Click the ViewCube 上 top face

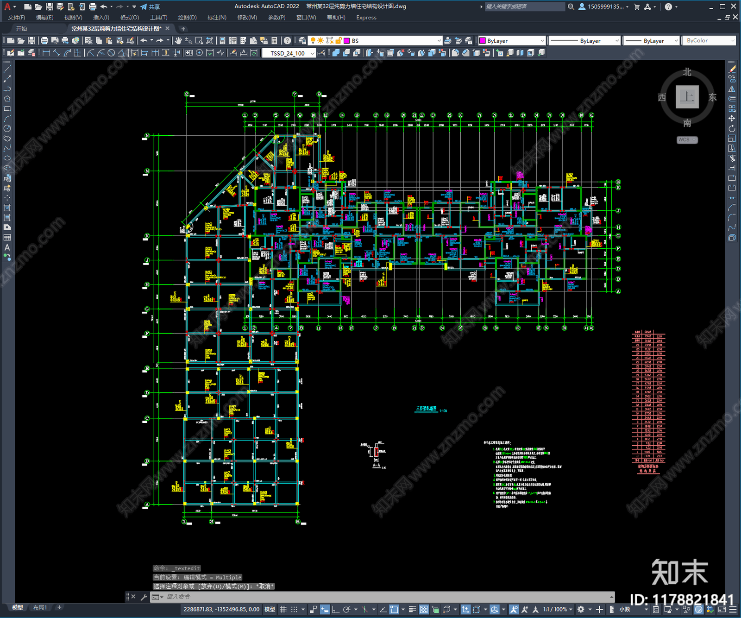(687, 97)
